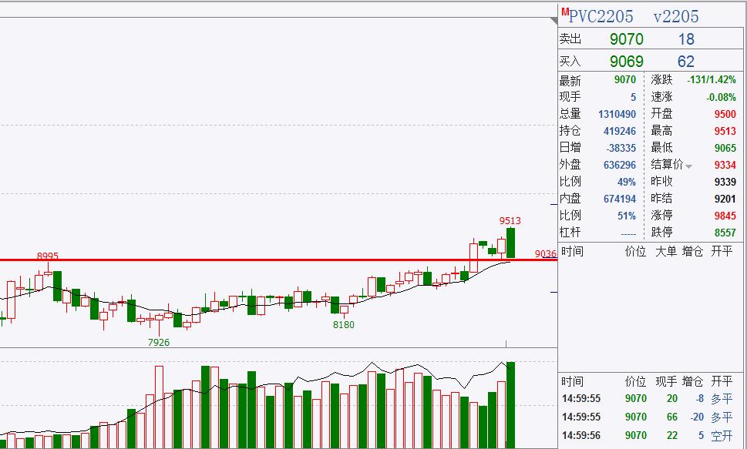The width and height of the screenshot is (747, 449).
Task: Click the -20 增仓 value
Action: pyautogui.click(x=696, y=417)
